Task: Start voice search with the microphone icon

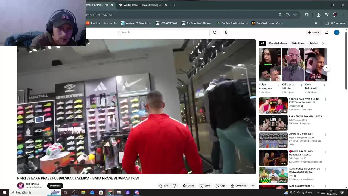Action: click(x=226, y=32)
